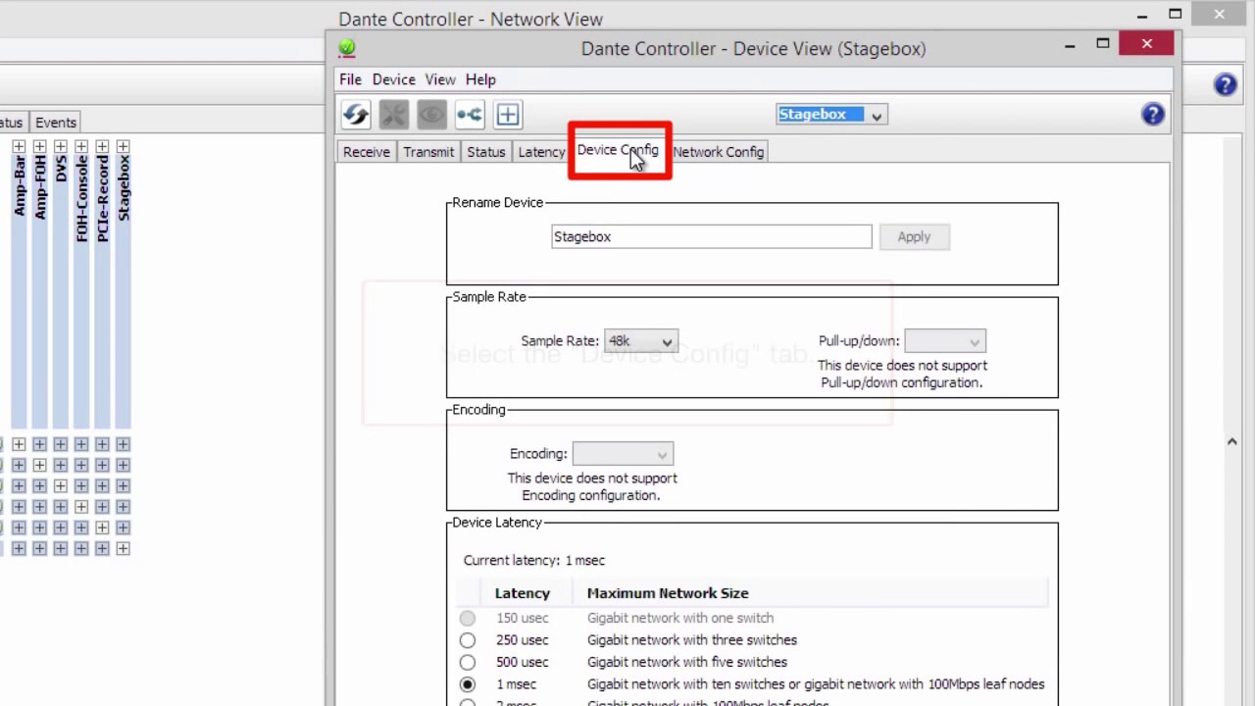Switch to the Transmit tab

tap(428, 152)
